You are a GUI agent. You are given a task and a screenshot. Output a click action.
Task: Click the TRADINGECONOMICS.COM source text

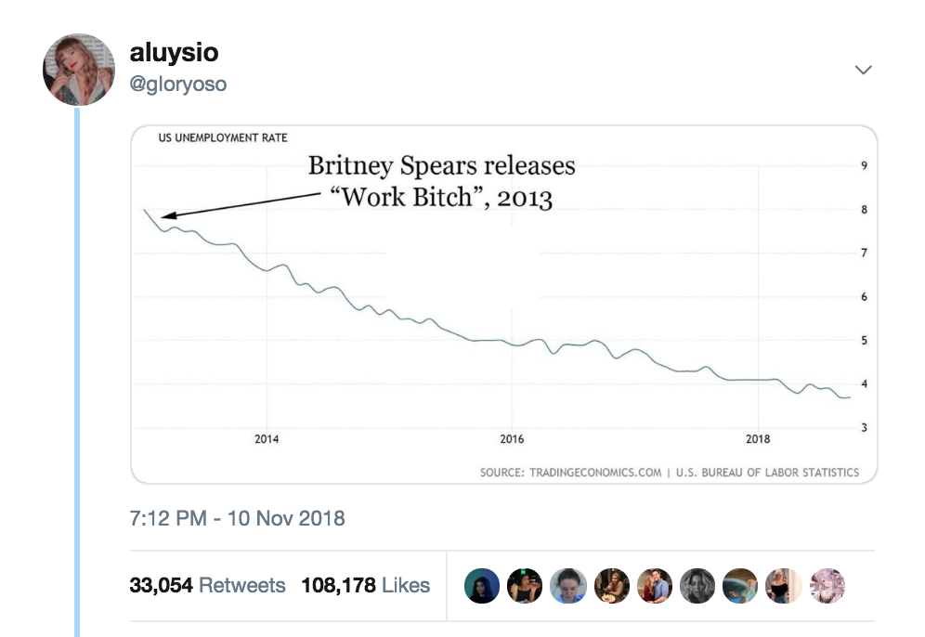(595, 473)
